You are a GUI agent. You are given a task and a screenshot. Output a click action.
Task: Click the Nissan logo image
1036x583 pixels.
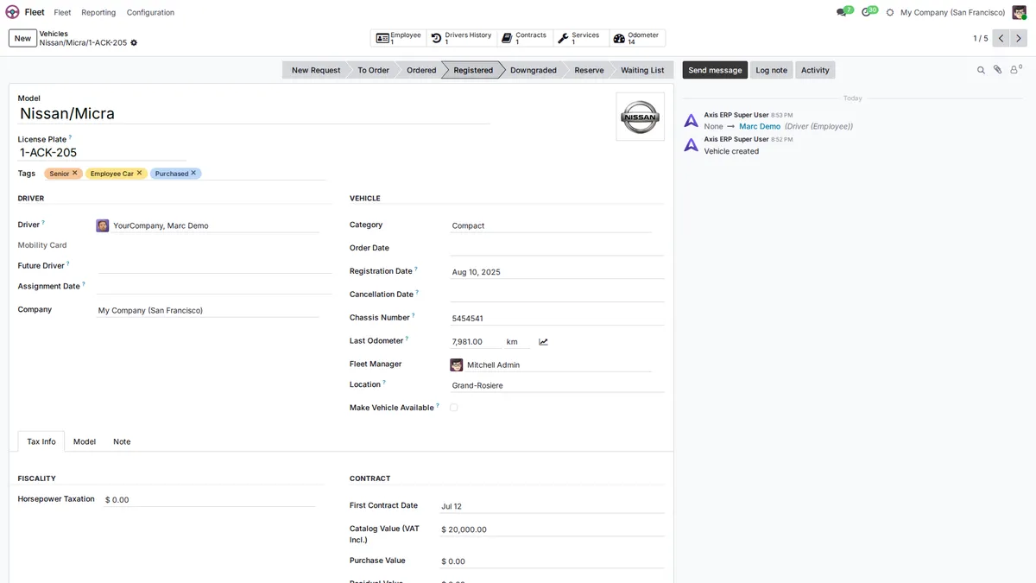640,117
